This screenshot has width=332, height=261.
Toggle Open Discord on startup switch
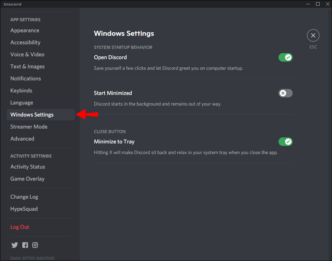(285, 57)
